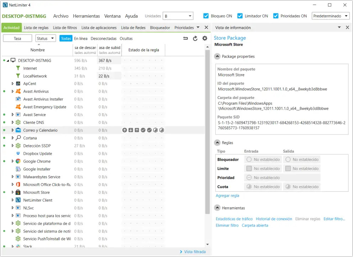
Task: Open the Status dropdown
Action: (x=46, y=38)
